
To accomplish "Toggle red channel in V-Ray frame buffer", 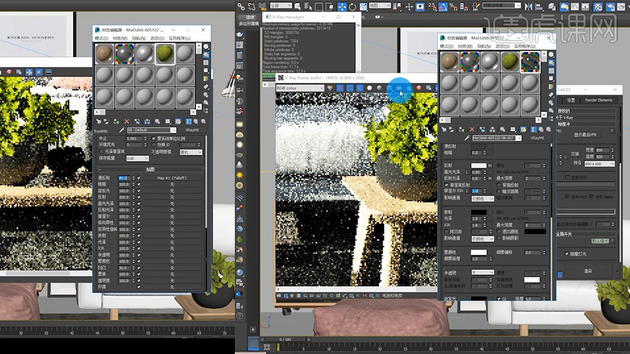I will click(340, 88).
